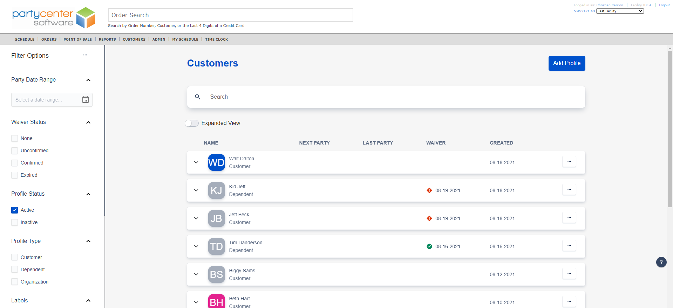This screenshot has width=673, height=308.
Task: Expand Kid Jeff's row chevron
Action: pyautogui.click(x=196, y=190)
